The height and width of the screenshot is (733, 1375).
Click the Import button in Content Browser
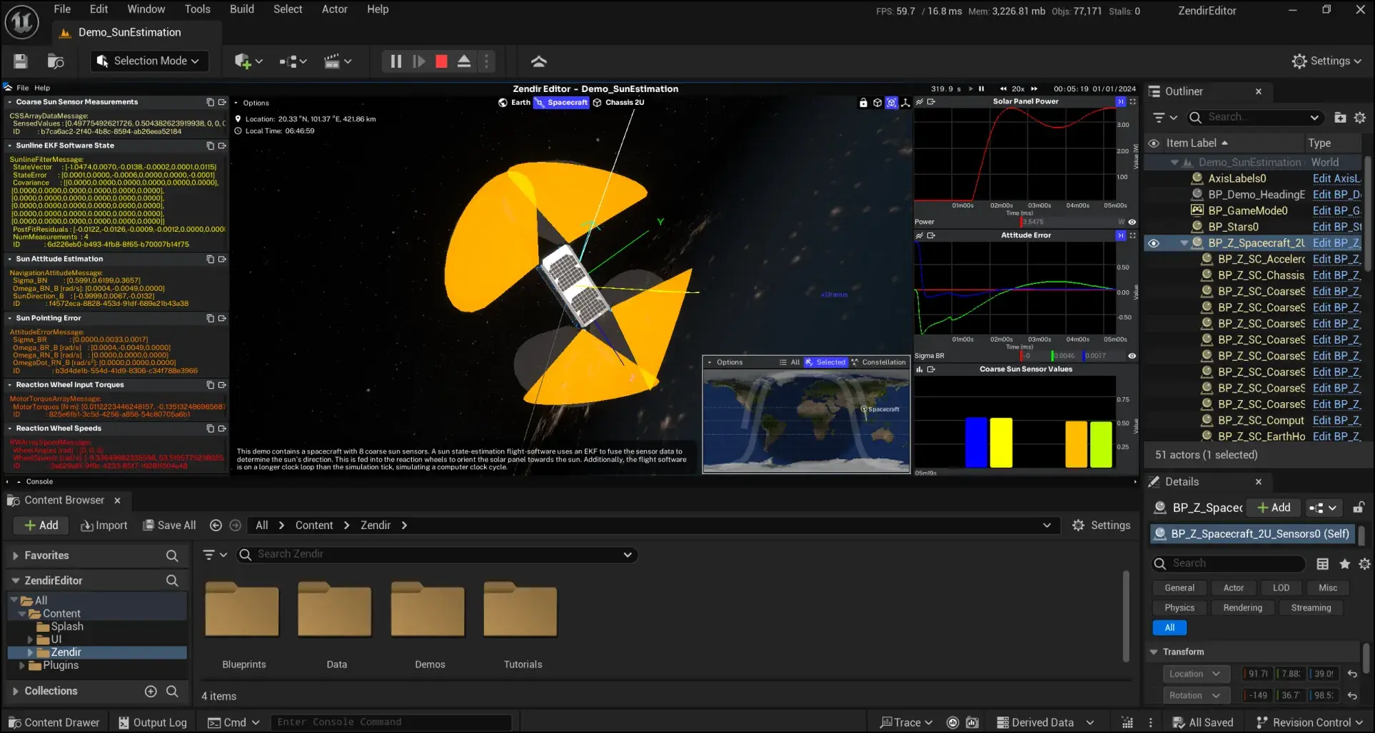(x=104, y=526)
